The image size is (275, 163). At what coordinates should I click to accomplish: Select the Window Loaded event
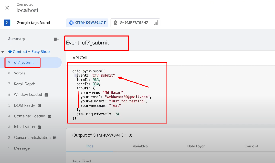click(x=28, y=94)
